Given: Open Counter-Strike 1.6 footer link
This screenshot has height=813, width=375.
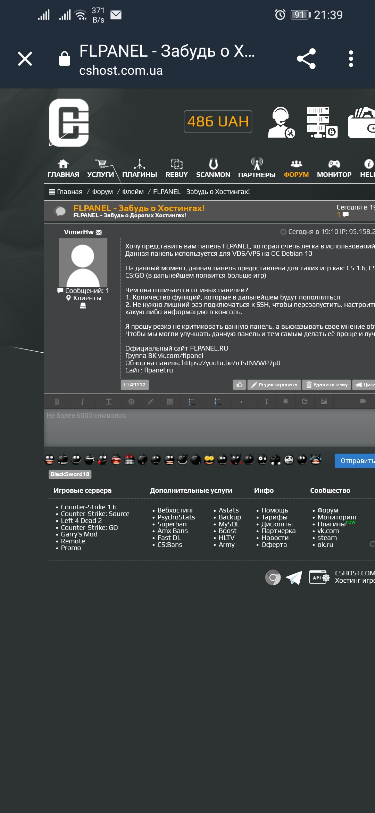Looking at the screenshot, I should pyautogui.click(x=89, y=507).
